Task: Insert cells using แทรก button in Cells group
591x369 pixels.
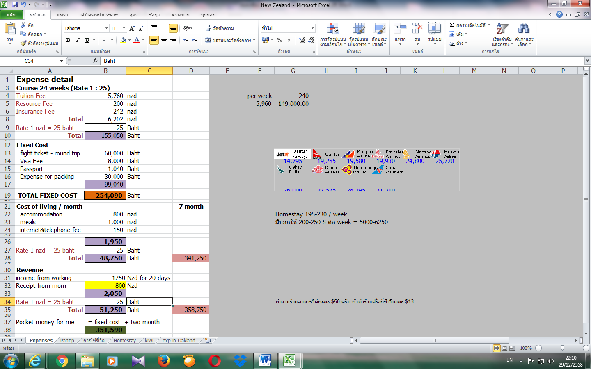Action: [400, 34]
